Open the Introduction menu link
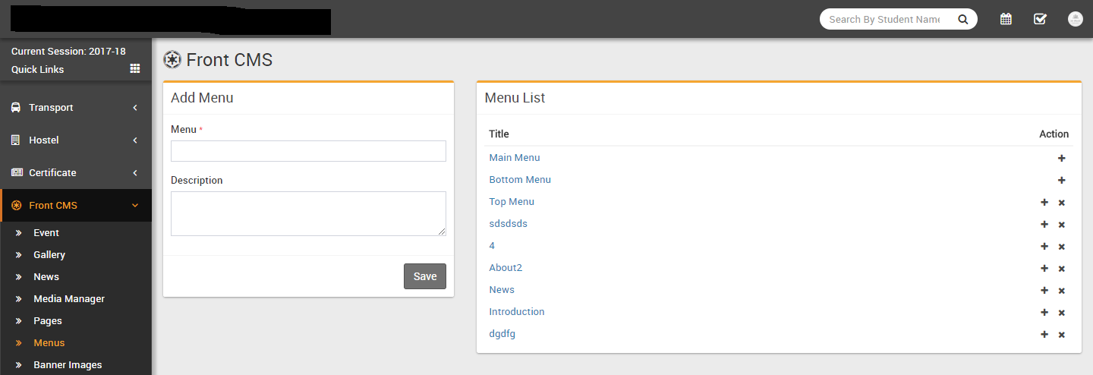1093x375 pixels. 516,312
